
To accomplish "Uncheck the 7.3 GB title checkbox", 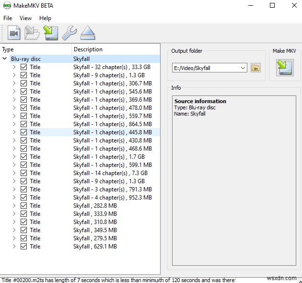I will [x=23, y=173].
